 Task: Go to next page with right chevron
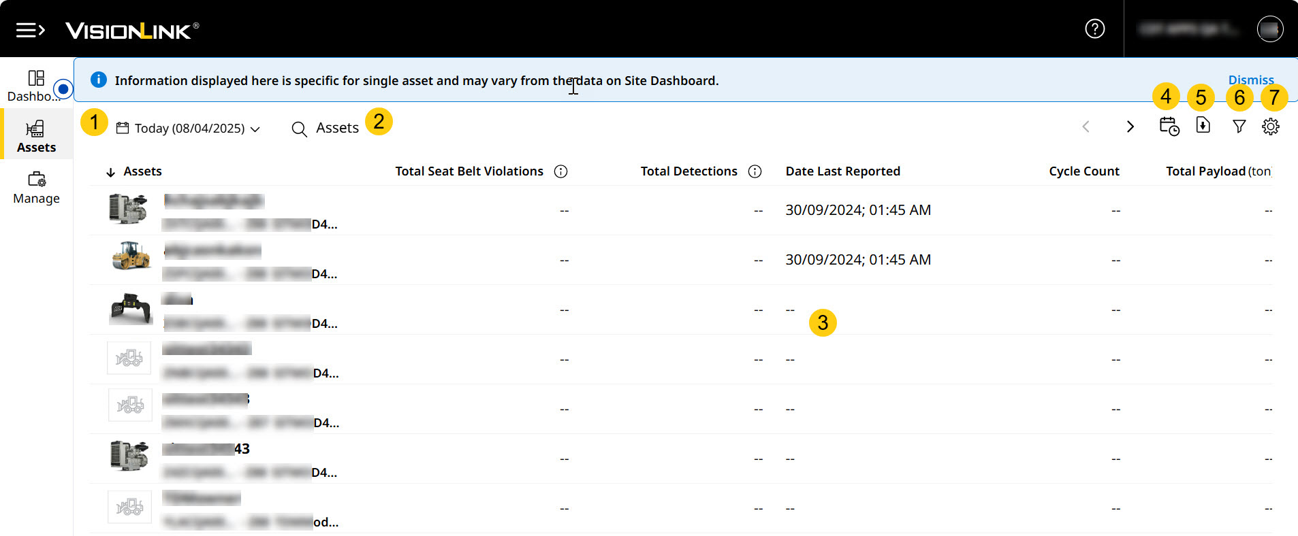click(x=1130, y=127)
